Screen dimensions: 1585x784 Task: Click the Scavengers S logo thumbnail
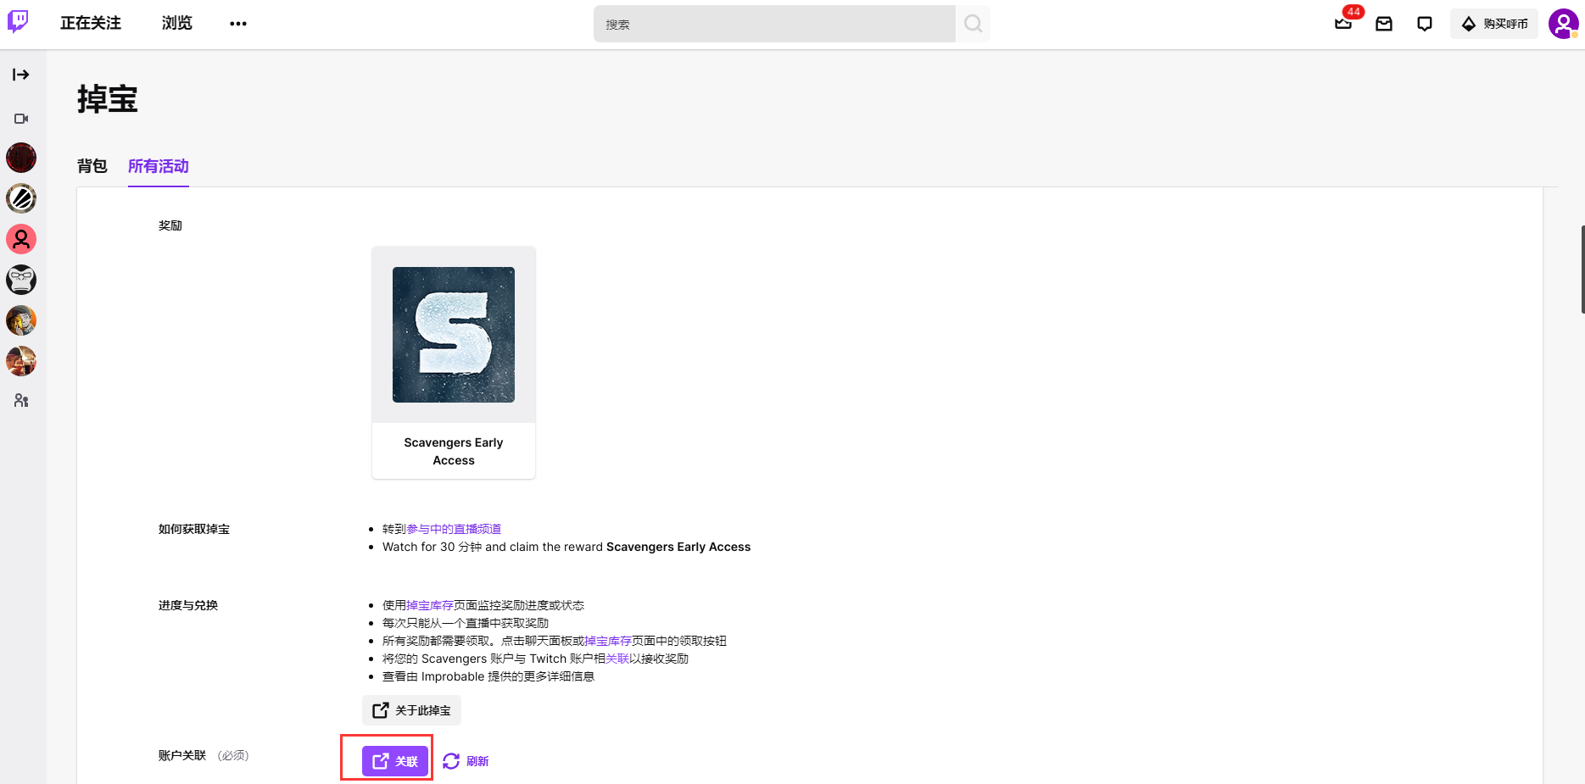point(454,335)
